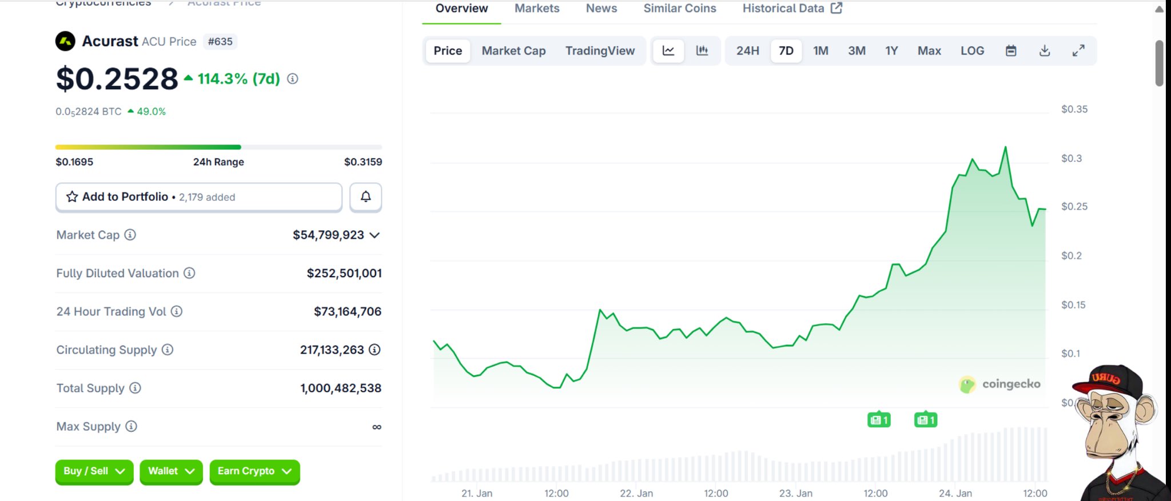Viewport: 1171px width, 501px height.
Task: Click the first news marker on chart
Action: click(x=878, y=420)
